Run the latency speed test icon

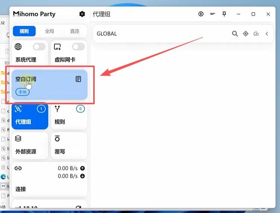(256, 34)
